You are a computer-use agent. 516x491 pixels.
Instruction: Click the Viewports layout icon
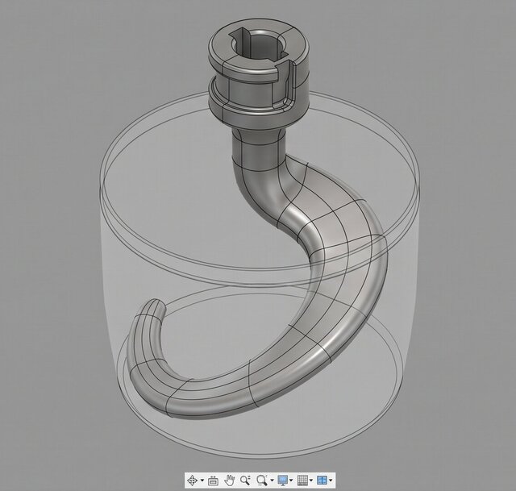click(x=322, y=481)
